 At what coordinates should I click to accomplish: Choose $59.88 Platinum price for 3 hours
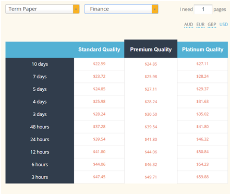pos(202,177)
